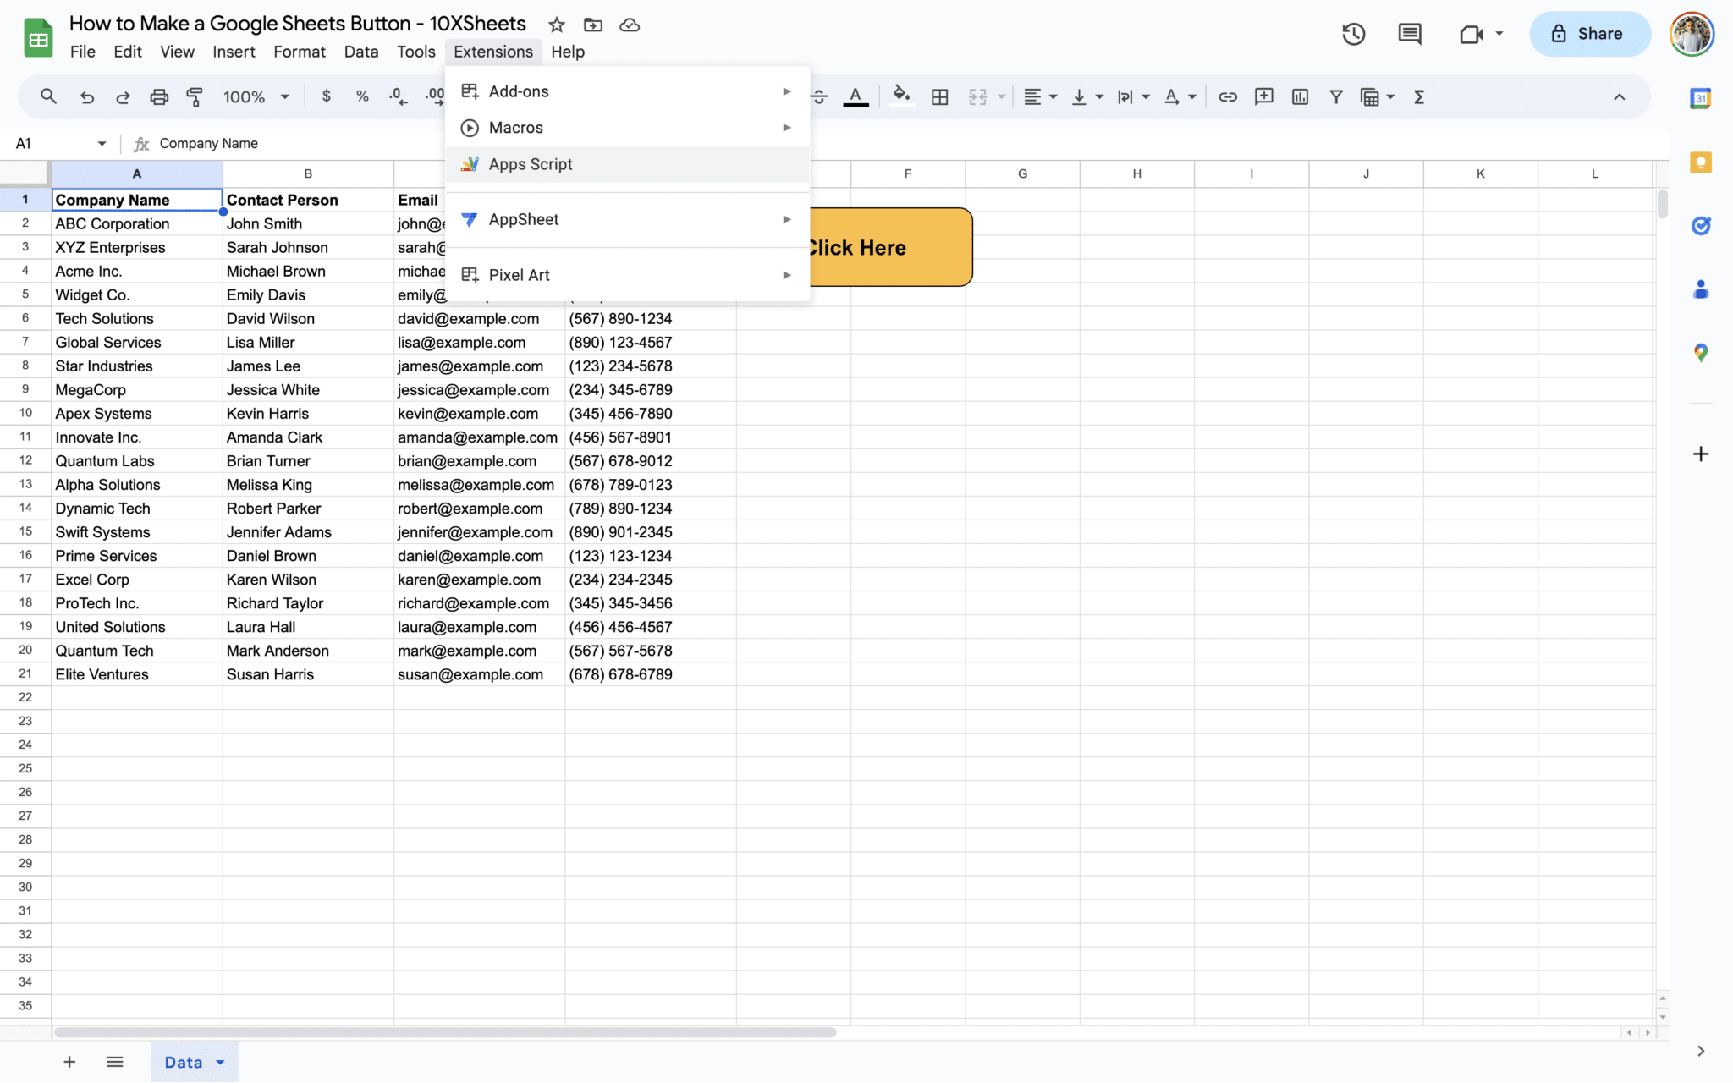This screenshot has width=1733, height=1083.
Task: Click the Create a filter icon
Action: pos(1335,97)
